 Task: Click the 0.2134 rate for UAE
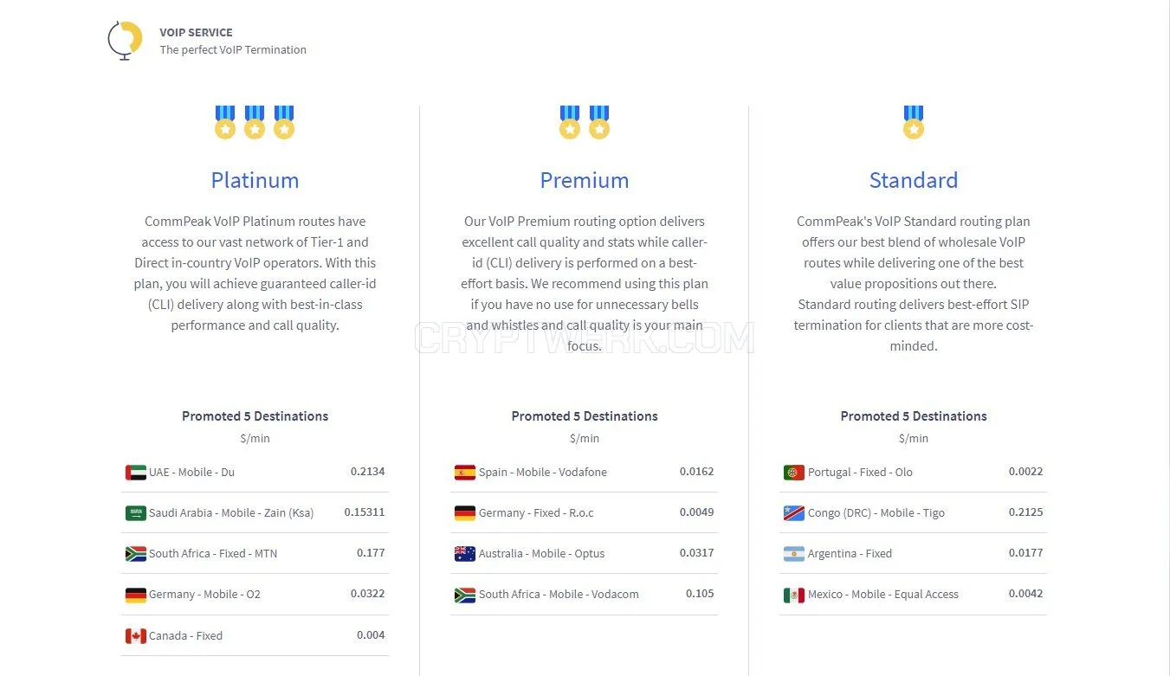368,472
